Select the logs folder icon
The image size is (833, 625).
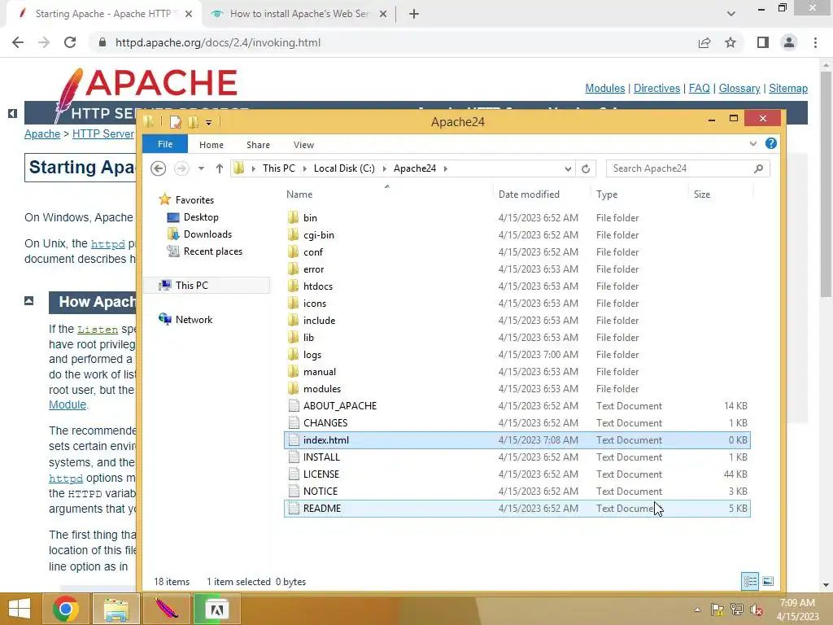(293, 354)
